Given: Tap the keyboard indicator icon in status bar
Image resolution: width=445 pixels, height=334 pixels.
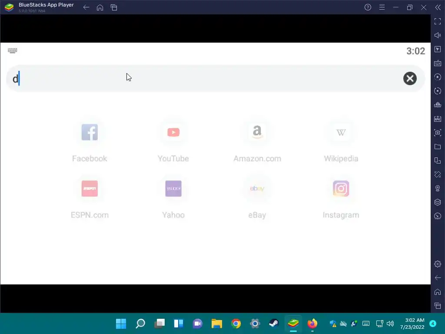Looking at the screenshot, I should (13, 50).
